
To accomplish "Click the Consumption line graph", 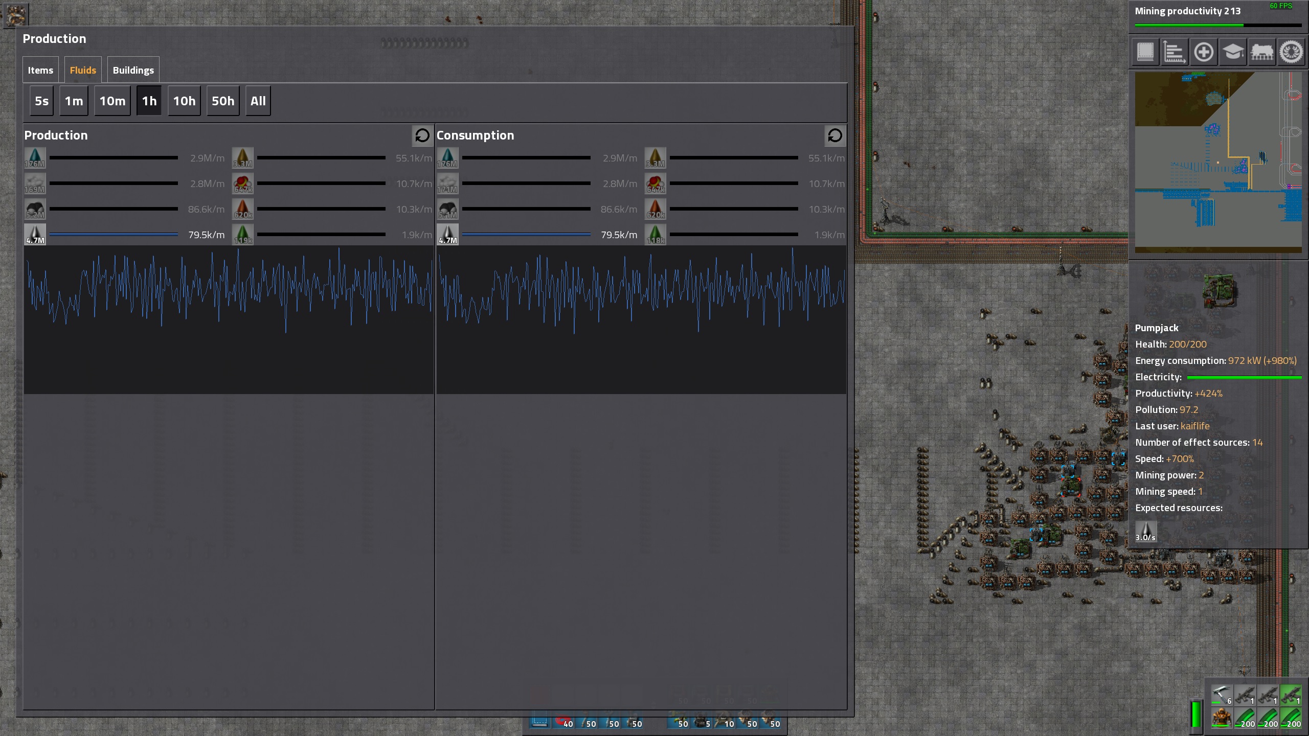I will pos(641,320).
